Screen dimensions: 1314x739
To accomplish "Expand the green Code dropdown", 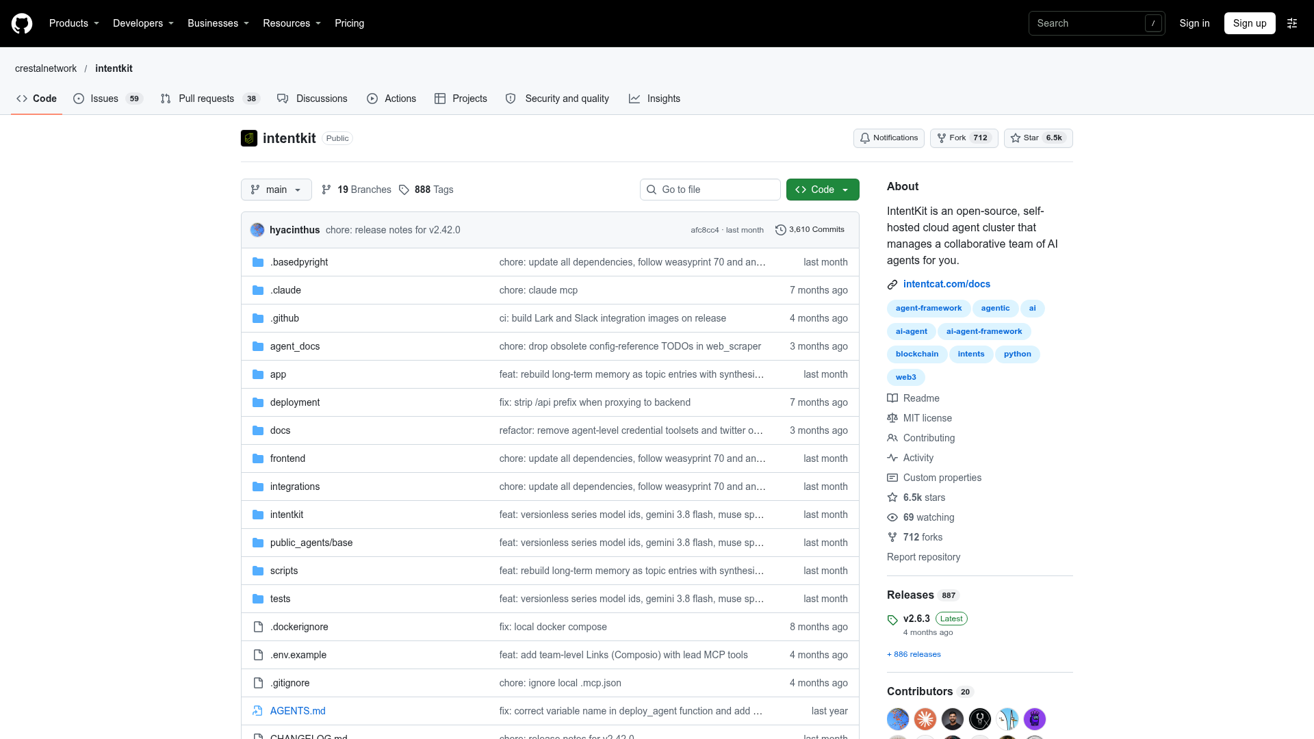I will tap(823, 190).
